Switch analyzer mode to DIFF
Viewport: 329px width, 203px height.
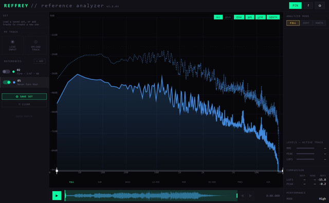(x=306, y=23)
